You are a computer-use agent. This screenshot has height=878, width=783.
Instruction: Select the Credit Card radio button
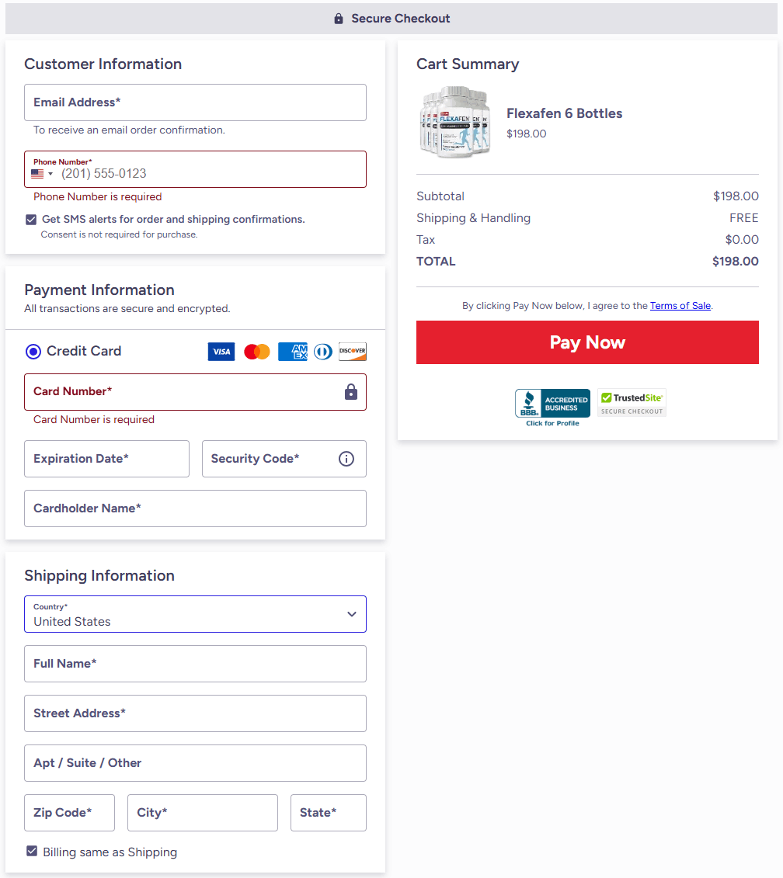tap(33, 352)
